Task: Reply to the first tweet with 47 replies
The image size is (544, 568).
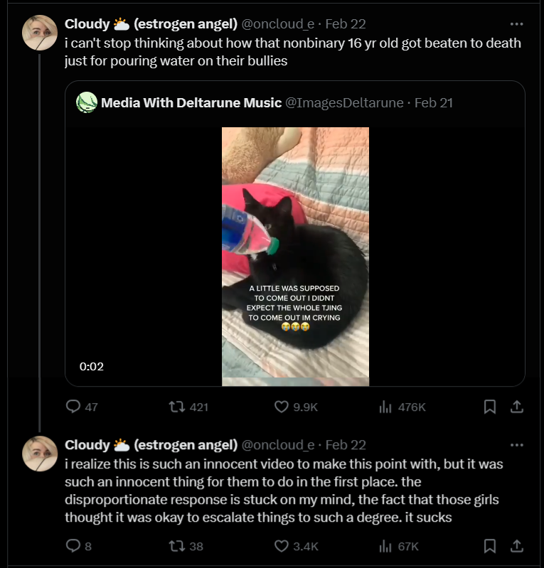Action: pos(73,407)
